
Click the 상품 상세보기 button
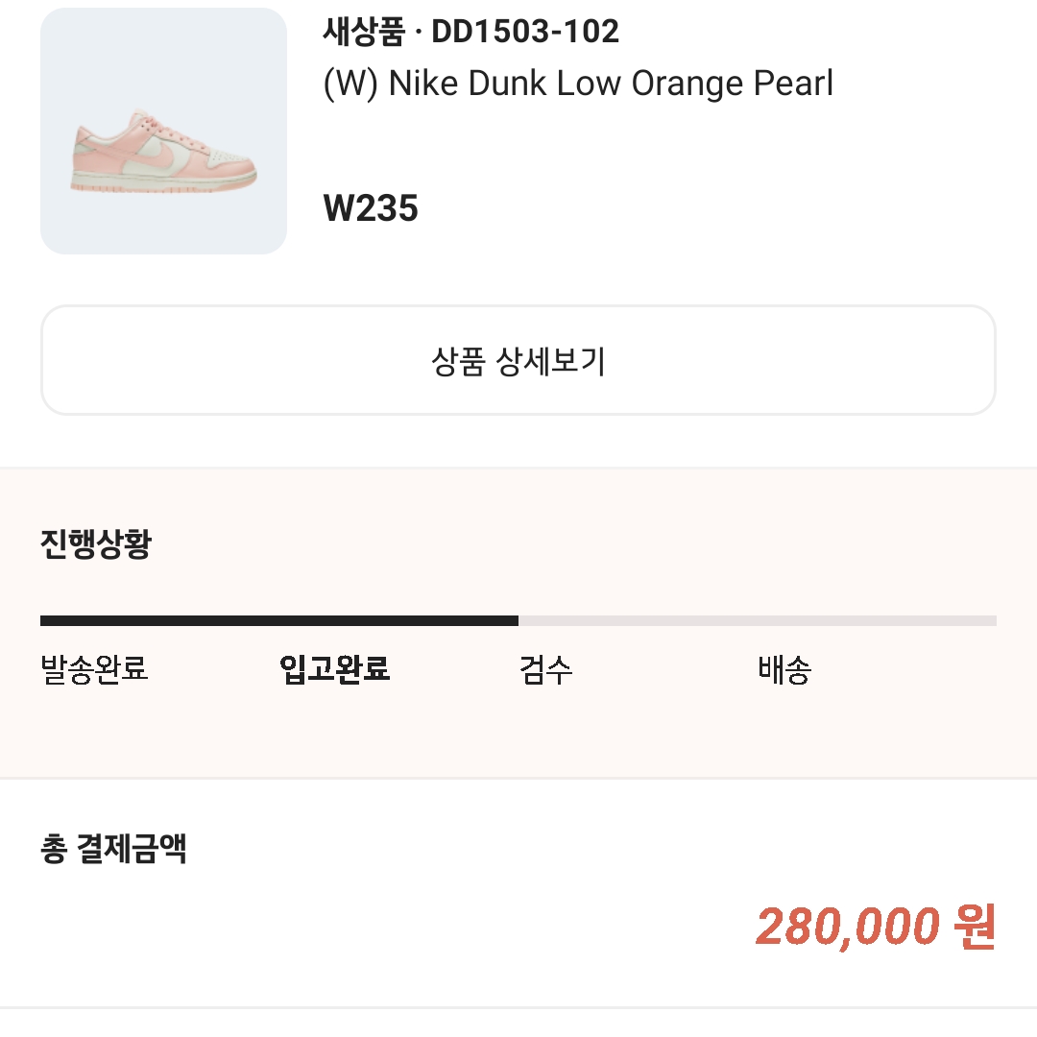tap(518, 360)
